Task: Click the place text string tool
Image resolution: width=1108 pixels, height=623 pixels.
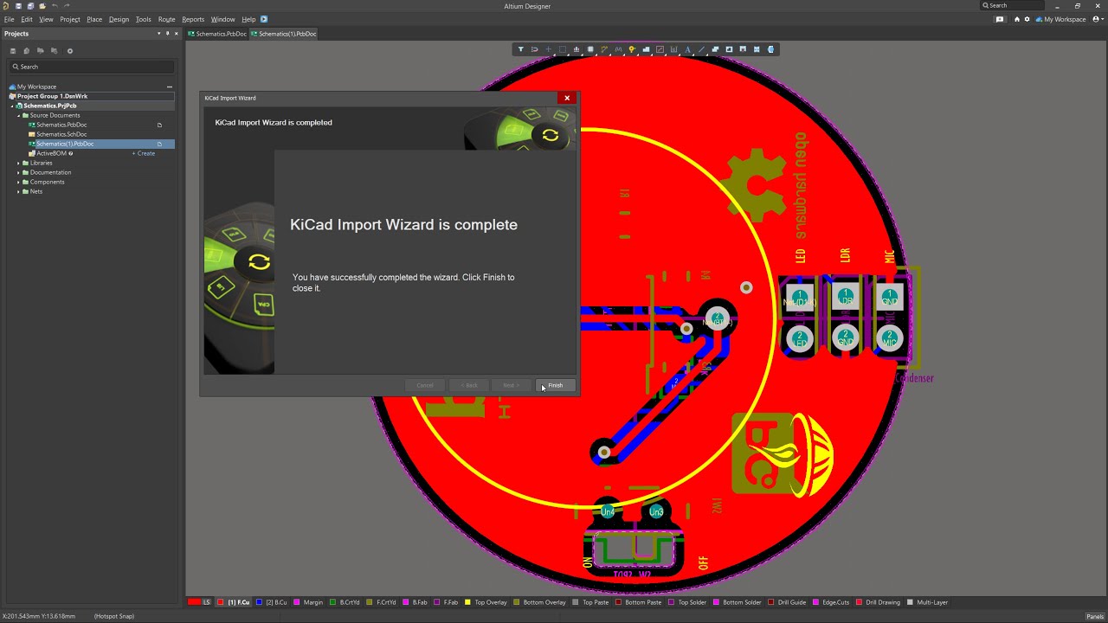Action: point(687,49)
